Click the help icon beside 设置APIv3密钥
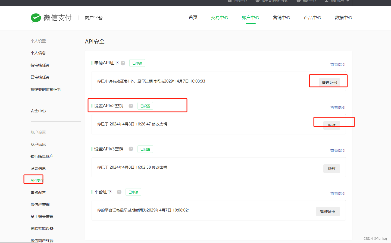This screenshot has width=391, height=243. [x=131, y=149]
